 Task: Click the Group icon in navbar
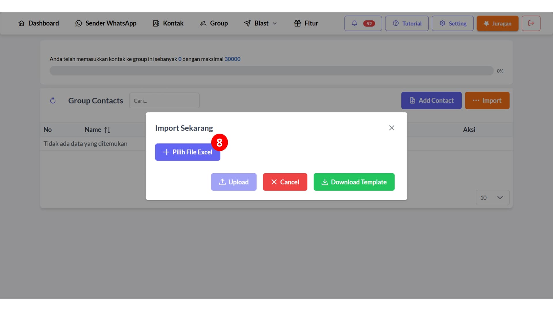tap(204, 23)
